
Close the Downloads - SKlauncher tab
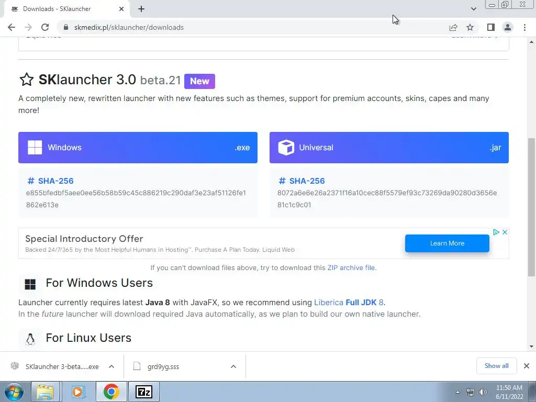pos(121,9)
